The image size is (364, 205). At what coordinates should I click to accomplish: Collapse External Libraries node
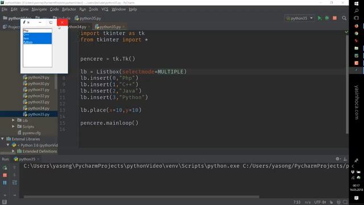(x=2, y=139)
